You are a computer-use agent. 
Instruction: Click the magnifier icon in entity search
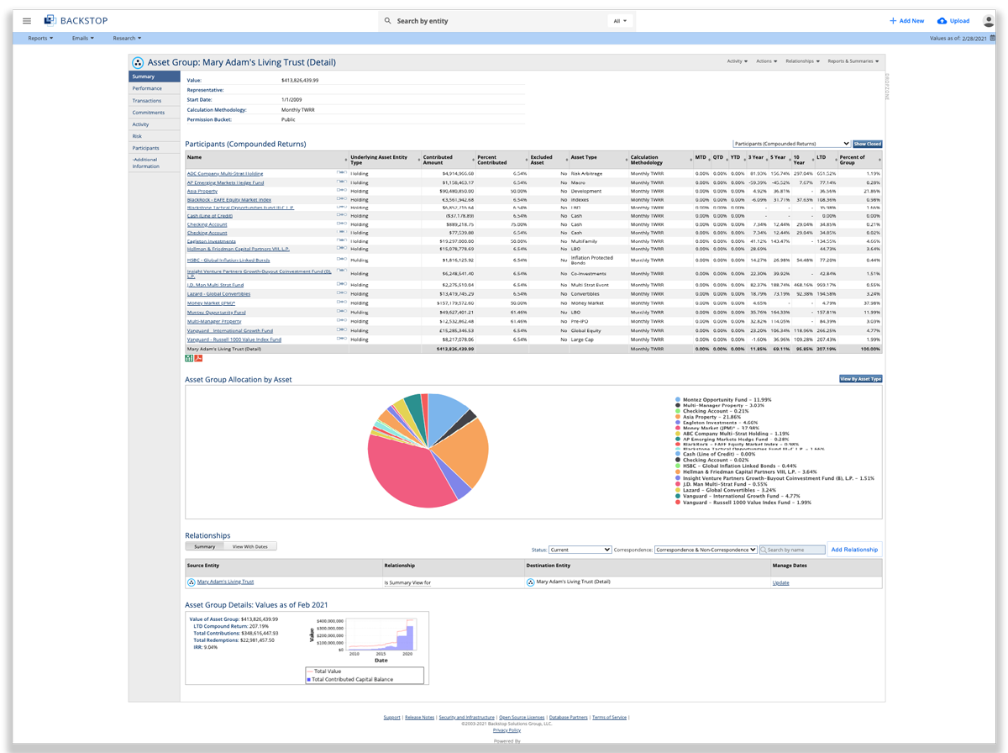(387, 20)
